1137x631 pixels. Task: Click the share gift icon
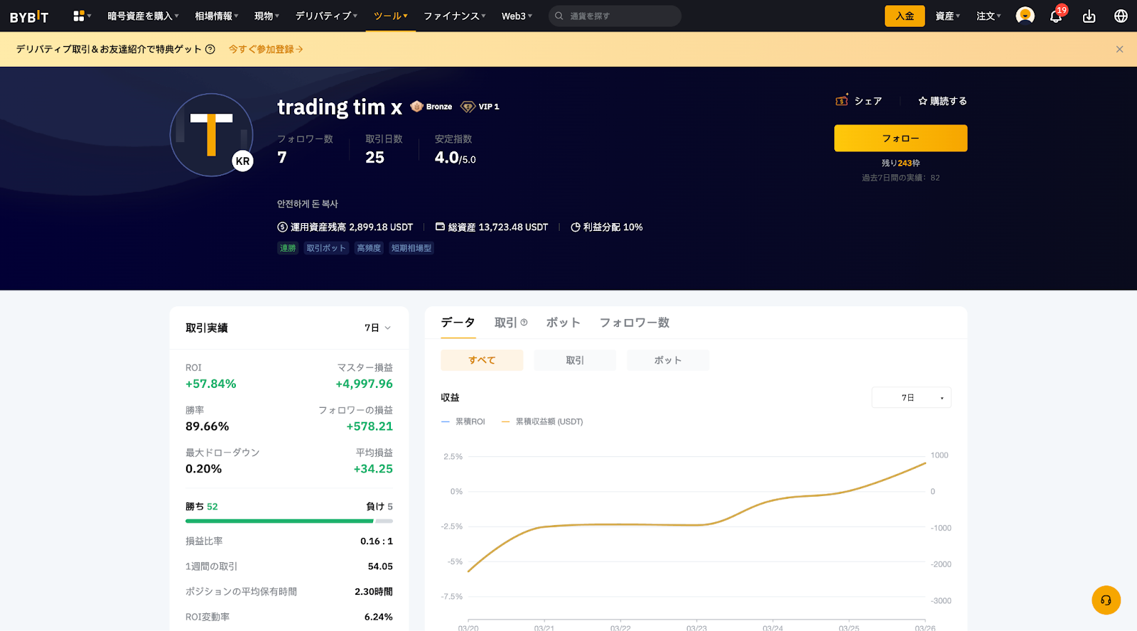pos(842,100)
